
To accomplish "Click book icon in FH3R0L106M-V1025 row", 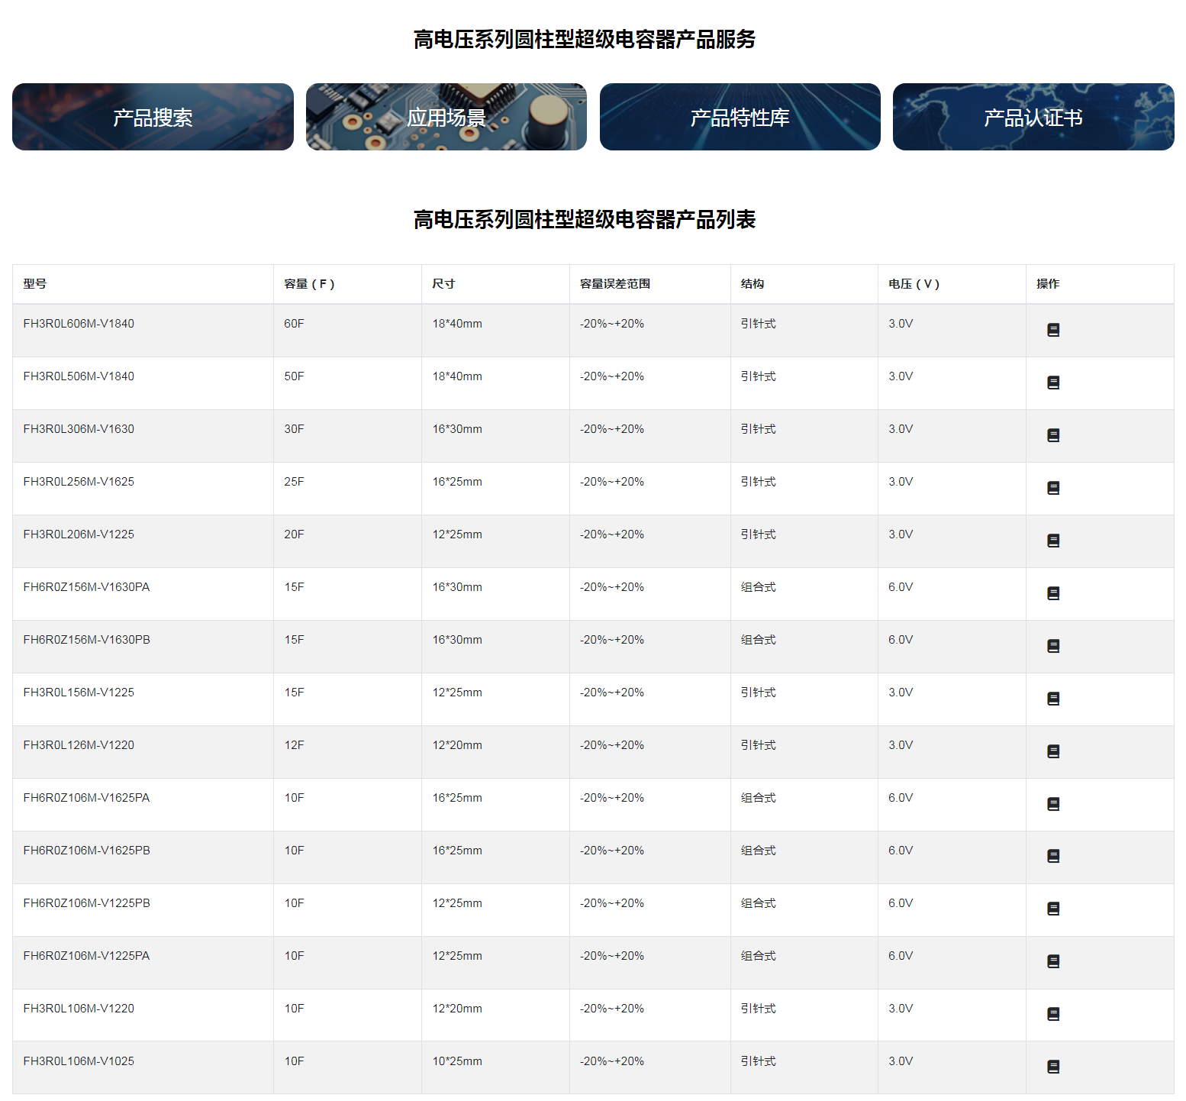I will click(1053, 1067).
